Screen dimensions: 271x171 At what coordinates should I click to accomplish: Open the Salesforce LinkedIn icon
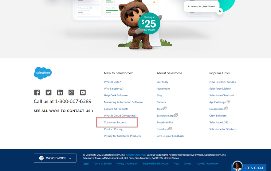pos(60,92)
